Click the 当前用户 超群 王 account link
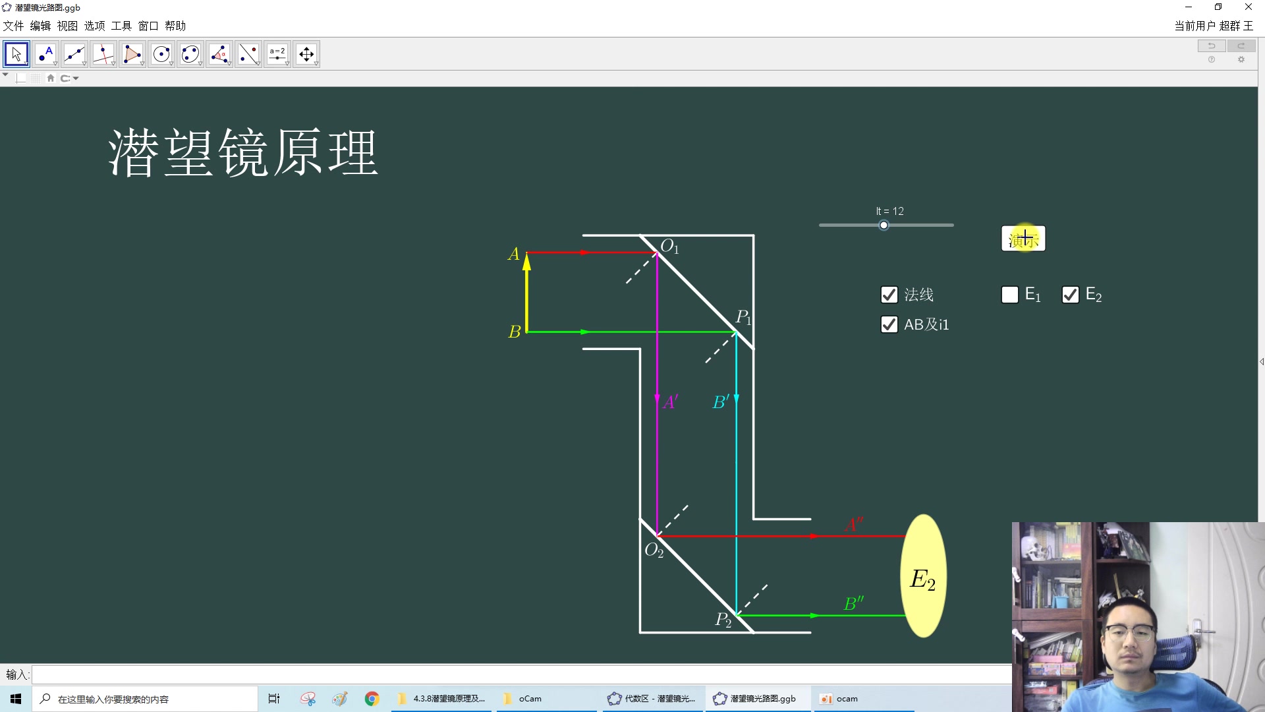Viewport: 1265px width, 712px height. (1214, 26)
